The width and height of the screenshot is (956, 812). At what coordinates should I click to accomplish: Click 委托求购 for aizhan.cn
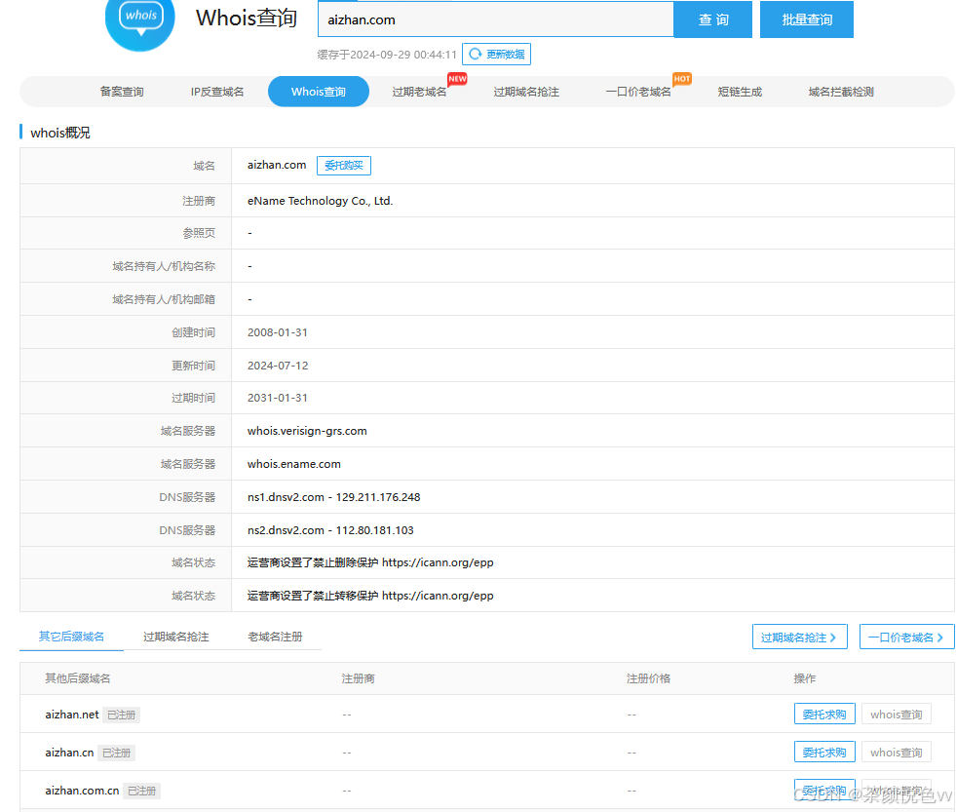point(824,753)
